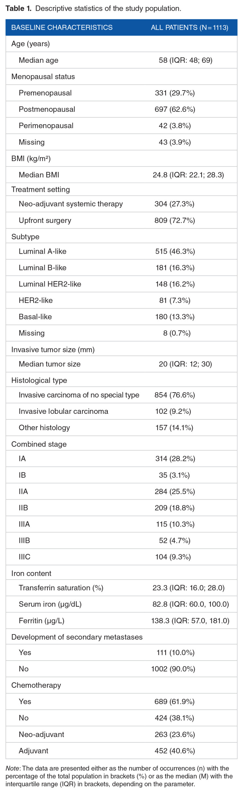Select the Adjuvant value 452 (40.6%)
The height and width of the screenshot is (793, 243).
(175, 751)
